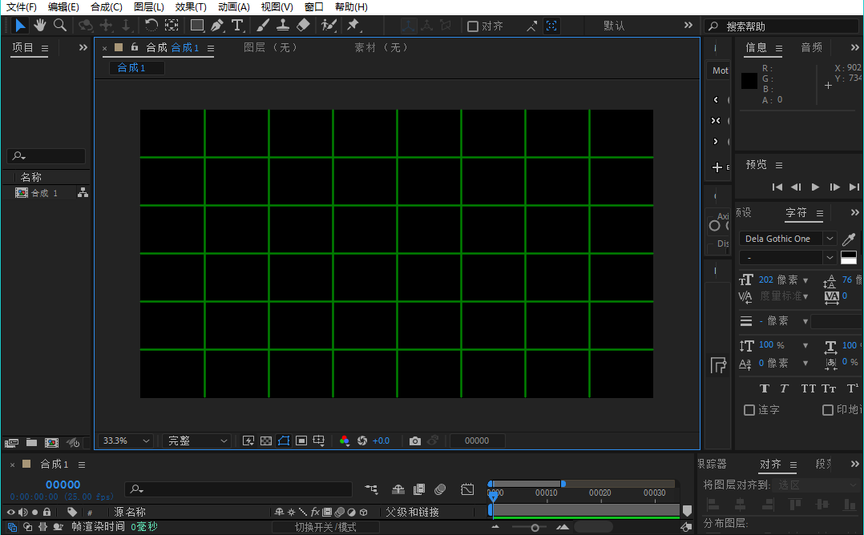The width and height of the screenshot is (864, 535).
Task: Create new folder in Project panel
Action: coord(31,443)
